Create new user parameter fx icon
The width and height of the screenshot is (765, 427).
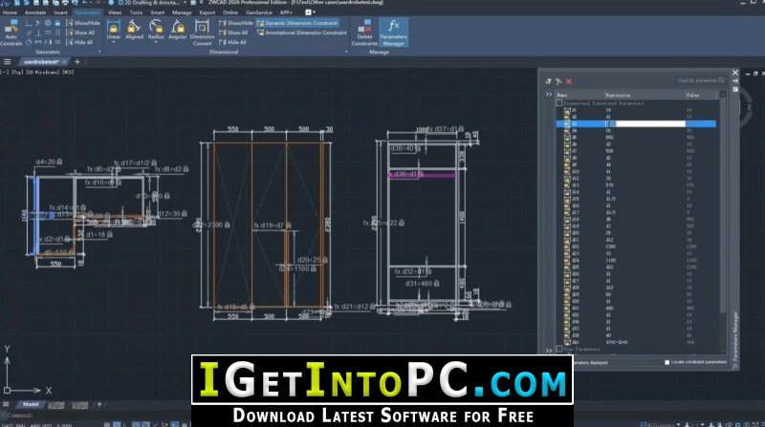(558, 81)
